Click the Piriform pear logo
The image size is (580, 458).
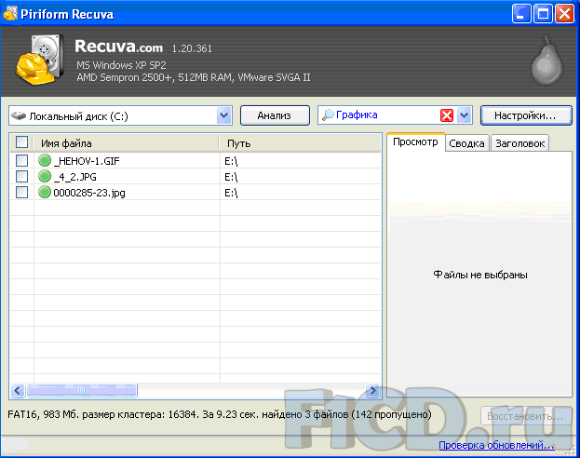click(546, 60)
